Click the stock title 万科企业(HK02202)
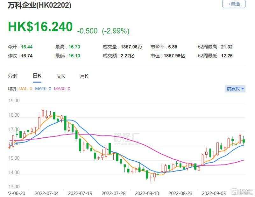The width and height of the screenshot is (255, 197). [39, 5]
